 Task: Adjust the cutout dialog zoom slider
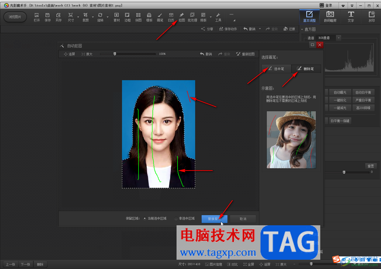click(115, 54)
